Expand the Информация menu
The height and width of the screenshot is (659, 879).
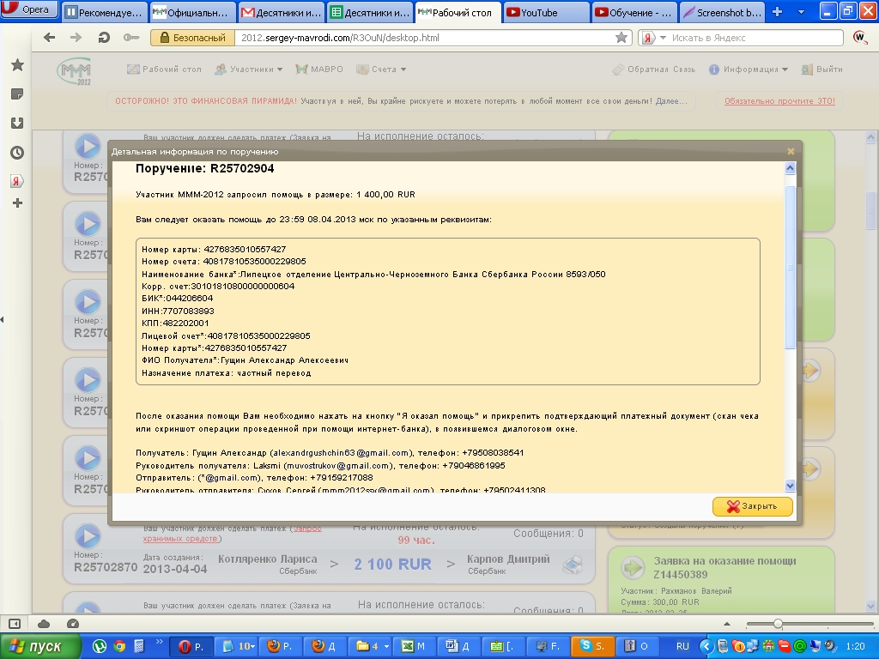[x=749, y=70]
